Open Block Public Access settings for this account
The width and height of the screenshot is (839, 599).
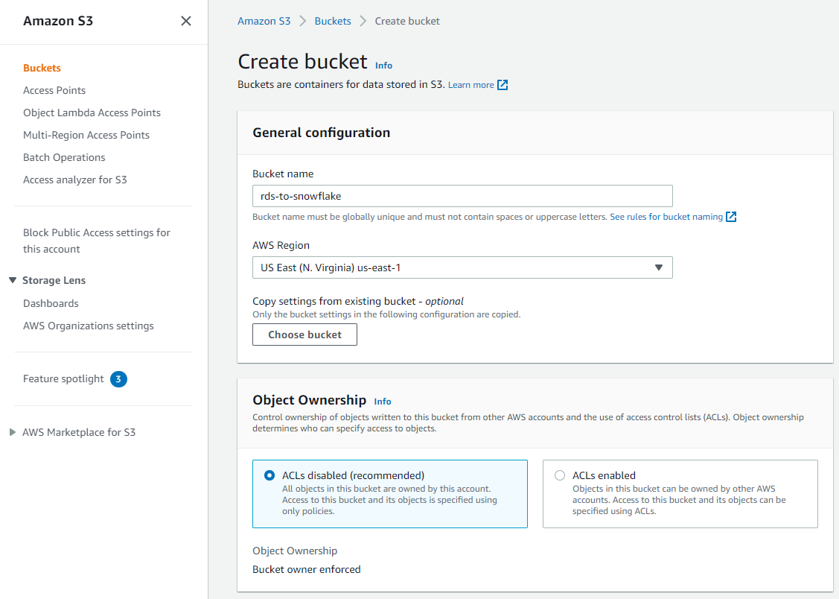pos(96,241)
